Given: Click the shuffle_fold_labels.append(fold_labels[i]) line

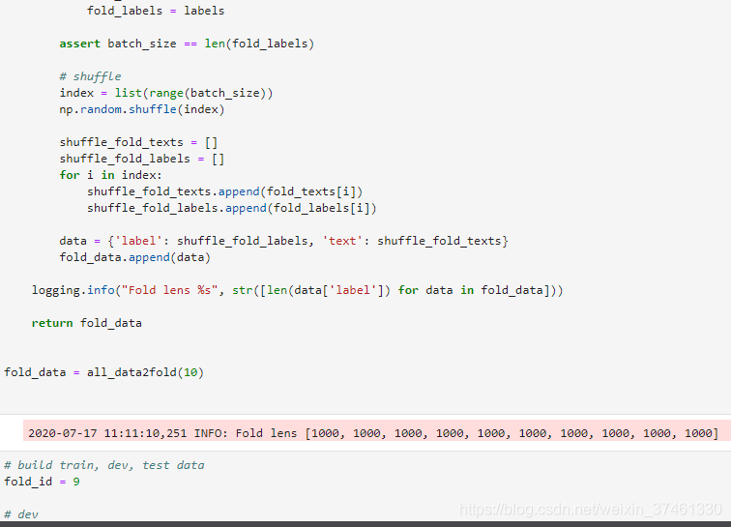Looking at the screenshot, I should 232,208.
